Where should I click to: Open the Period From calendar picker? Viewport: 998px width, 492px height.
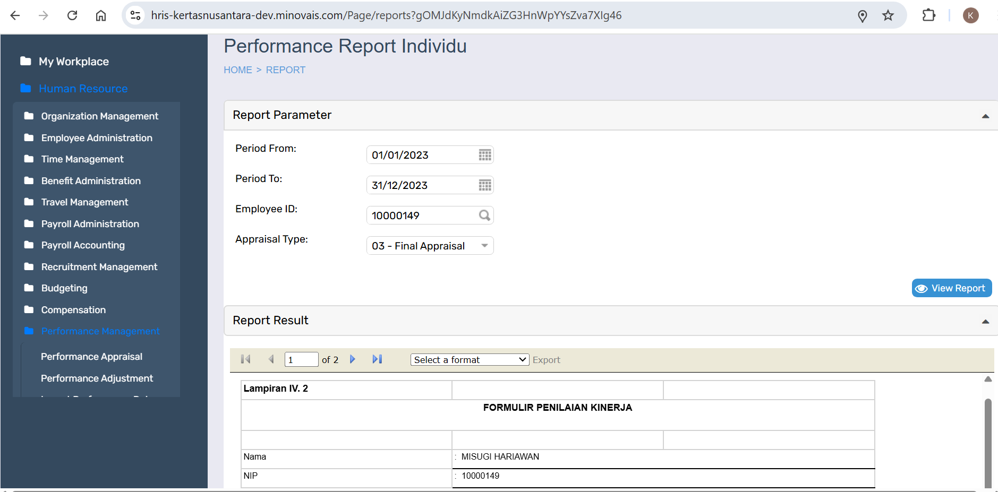(x=484, y=155)
